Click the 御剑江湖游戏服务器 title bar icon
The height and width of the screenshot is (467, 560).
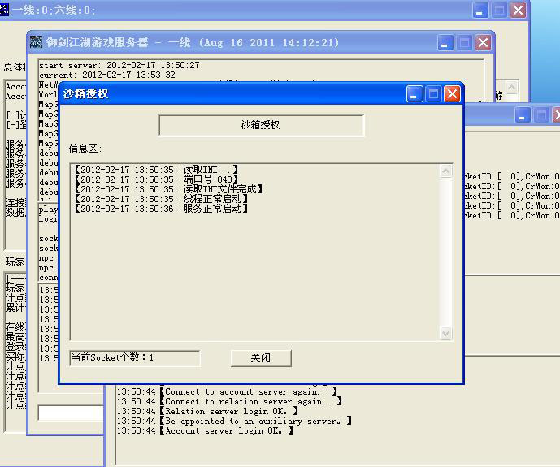click(x=36, y=42)
